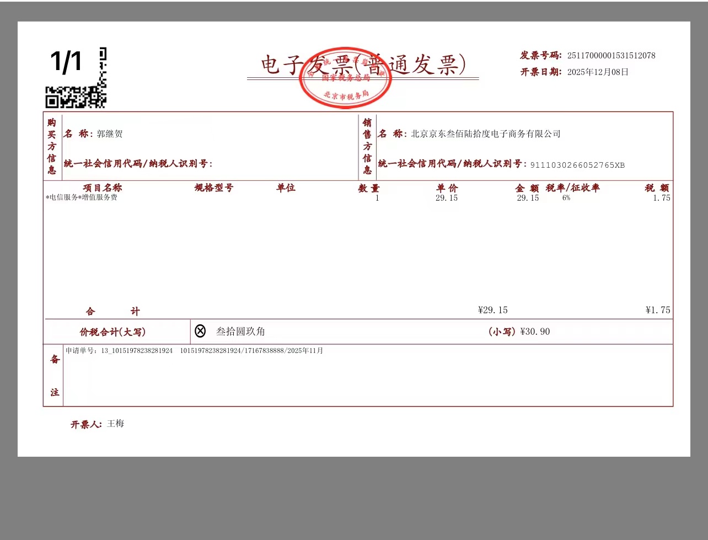Select the invoice number 25117000001531512078

(611, 56)
